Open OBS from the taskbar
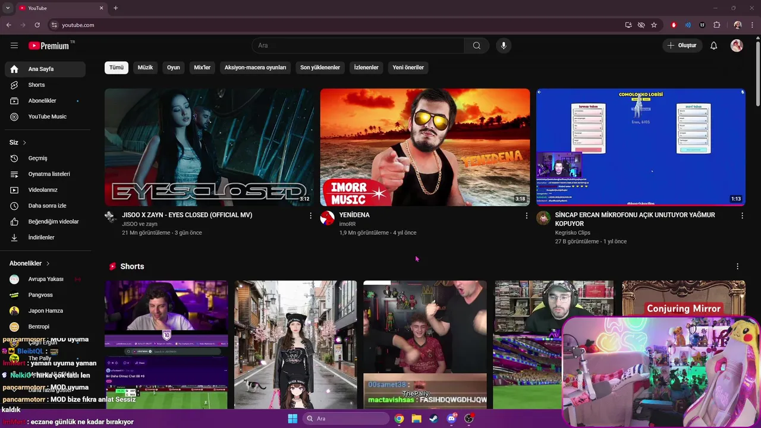The image size is (761, 428). coord(468,418)
